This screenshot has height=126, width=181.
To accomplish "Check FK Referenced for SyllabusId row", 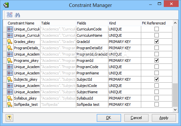I will coord(156,98).
